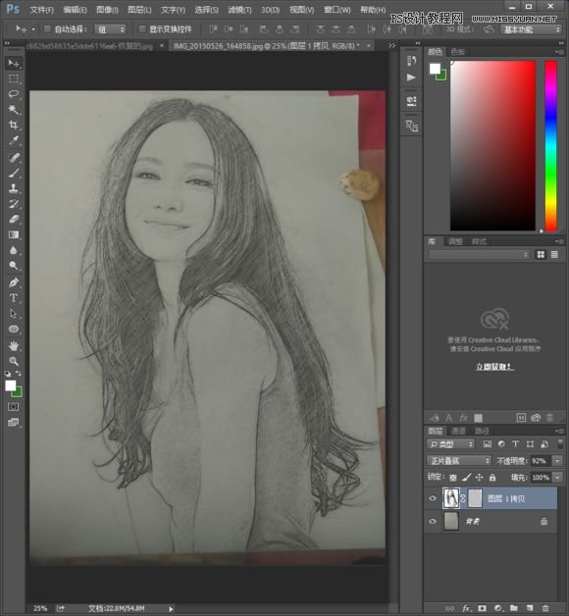Create a new layer group
This screenshot has width=569, height=616.
(514, 608)
